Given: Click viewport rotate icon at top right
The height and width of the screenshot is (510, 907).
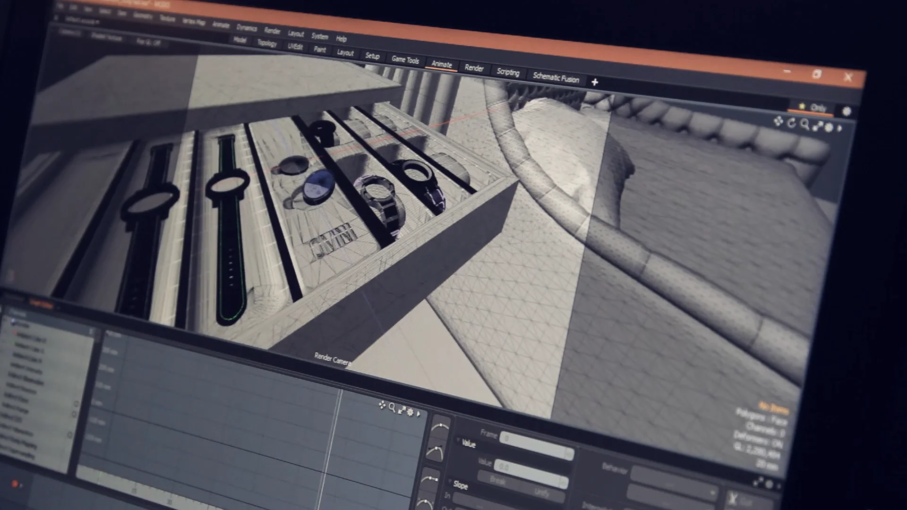Looking at the screenshot, I should [x=792, y=123].
